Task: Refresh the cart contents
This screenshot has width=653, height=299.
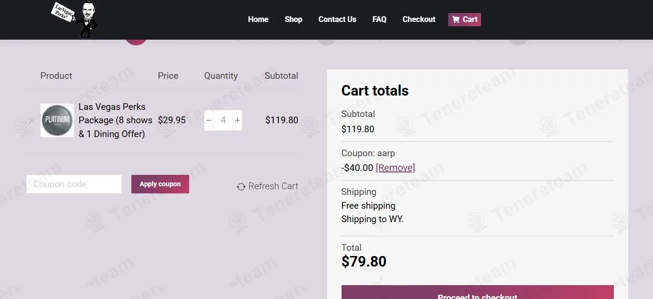Action: pos(268,186)
